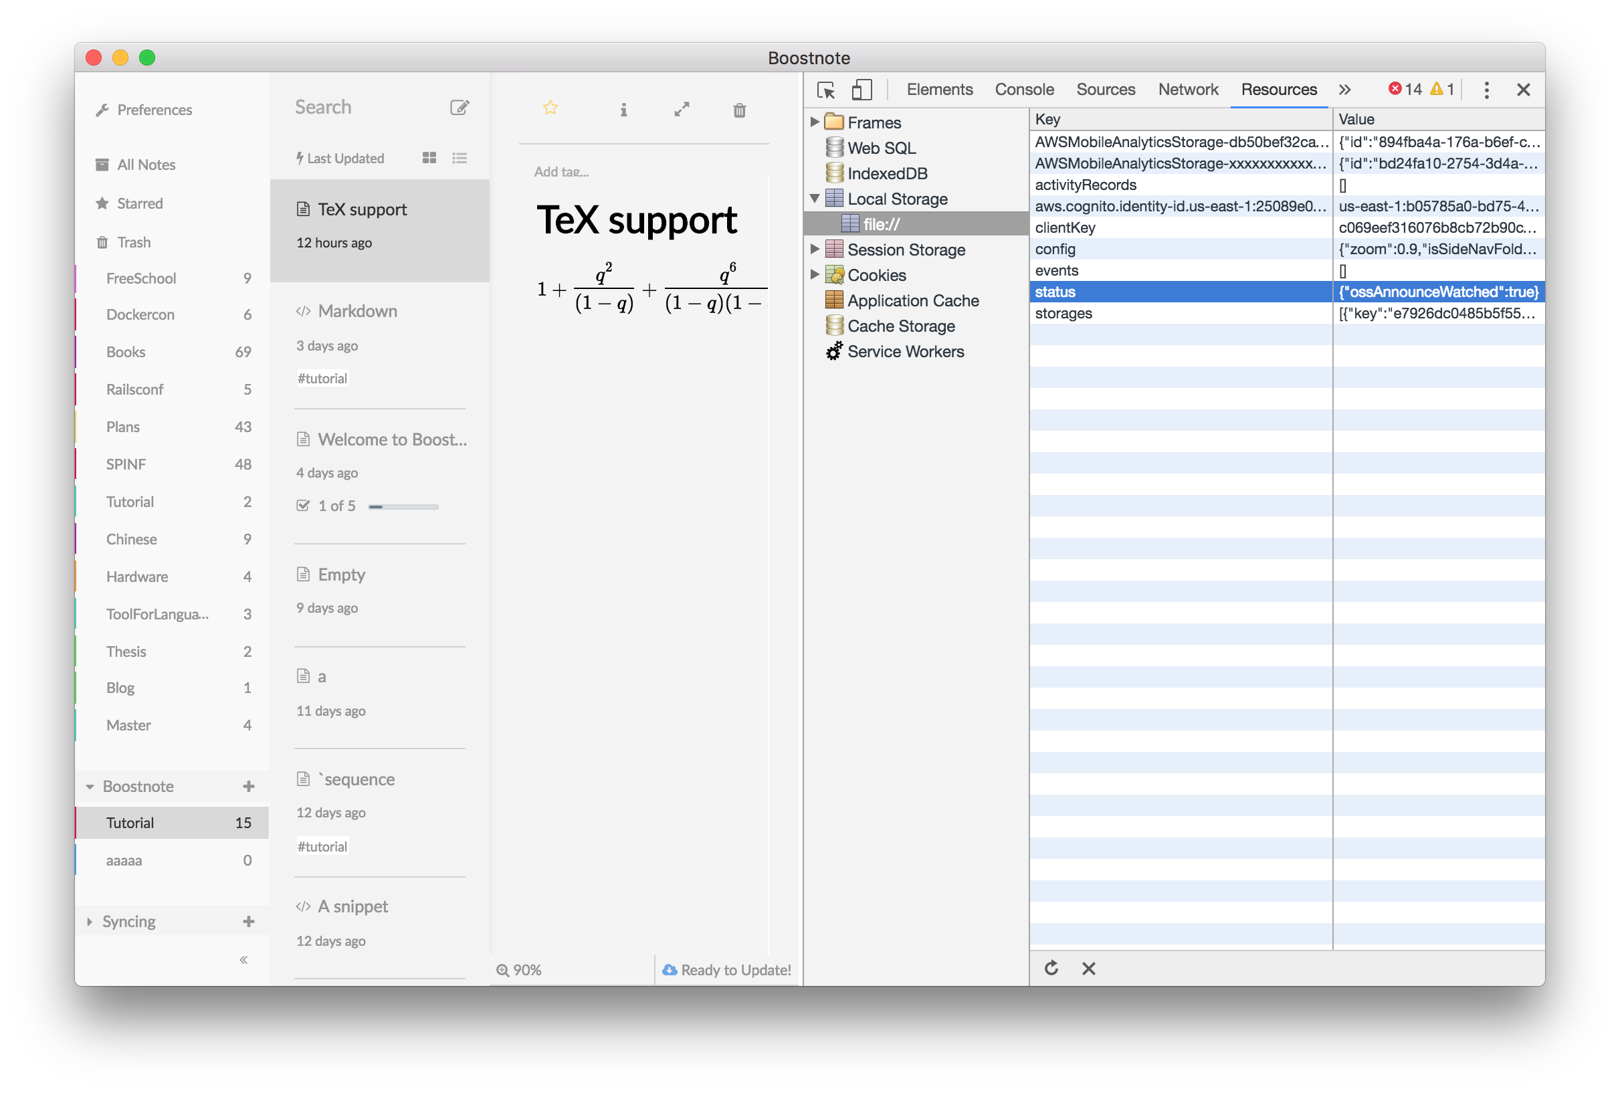Select the Resources tab

[1278, 89]
